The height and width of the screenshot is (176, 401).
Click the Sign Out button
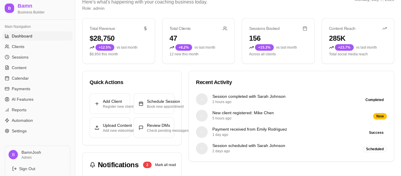[x=24, y=169]
